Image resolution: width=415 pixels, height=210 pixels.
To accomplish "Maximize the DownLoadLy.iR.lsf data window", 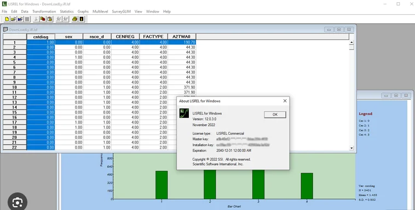I will [x=339, y=30].
